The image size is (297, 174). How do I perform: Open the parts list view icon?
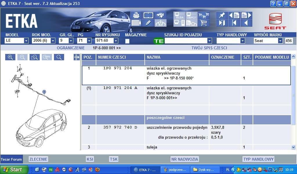click(136, 23)
